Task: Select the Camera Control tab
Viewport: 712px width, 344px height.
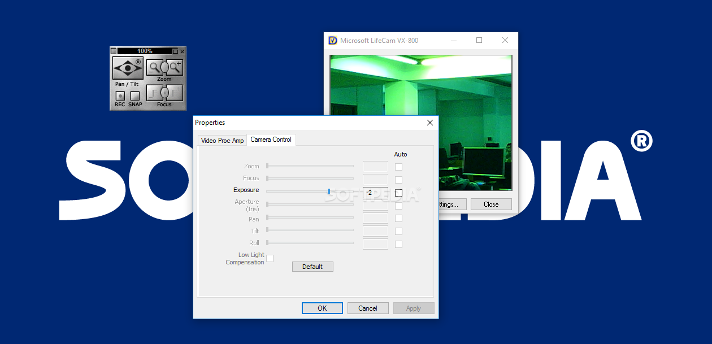Action: [x=271, y=140]
